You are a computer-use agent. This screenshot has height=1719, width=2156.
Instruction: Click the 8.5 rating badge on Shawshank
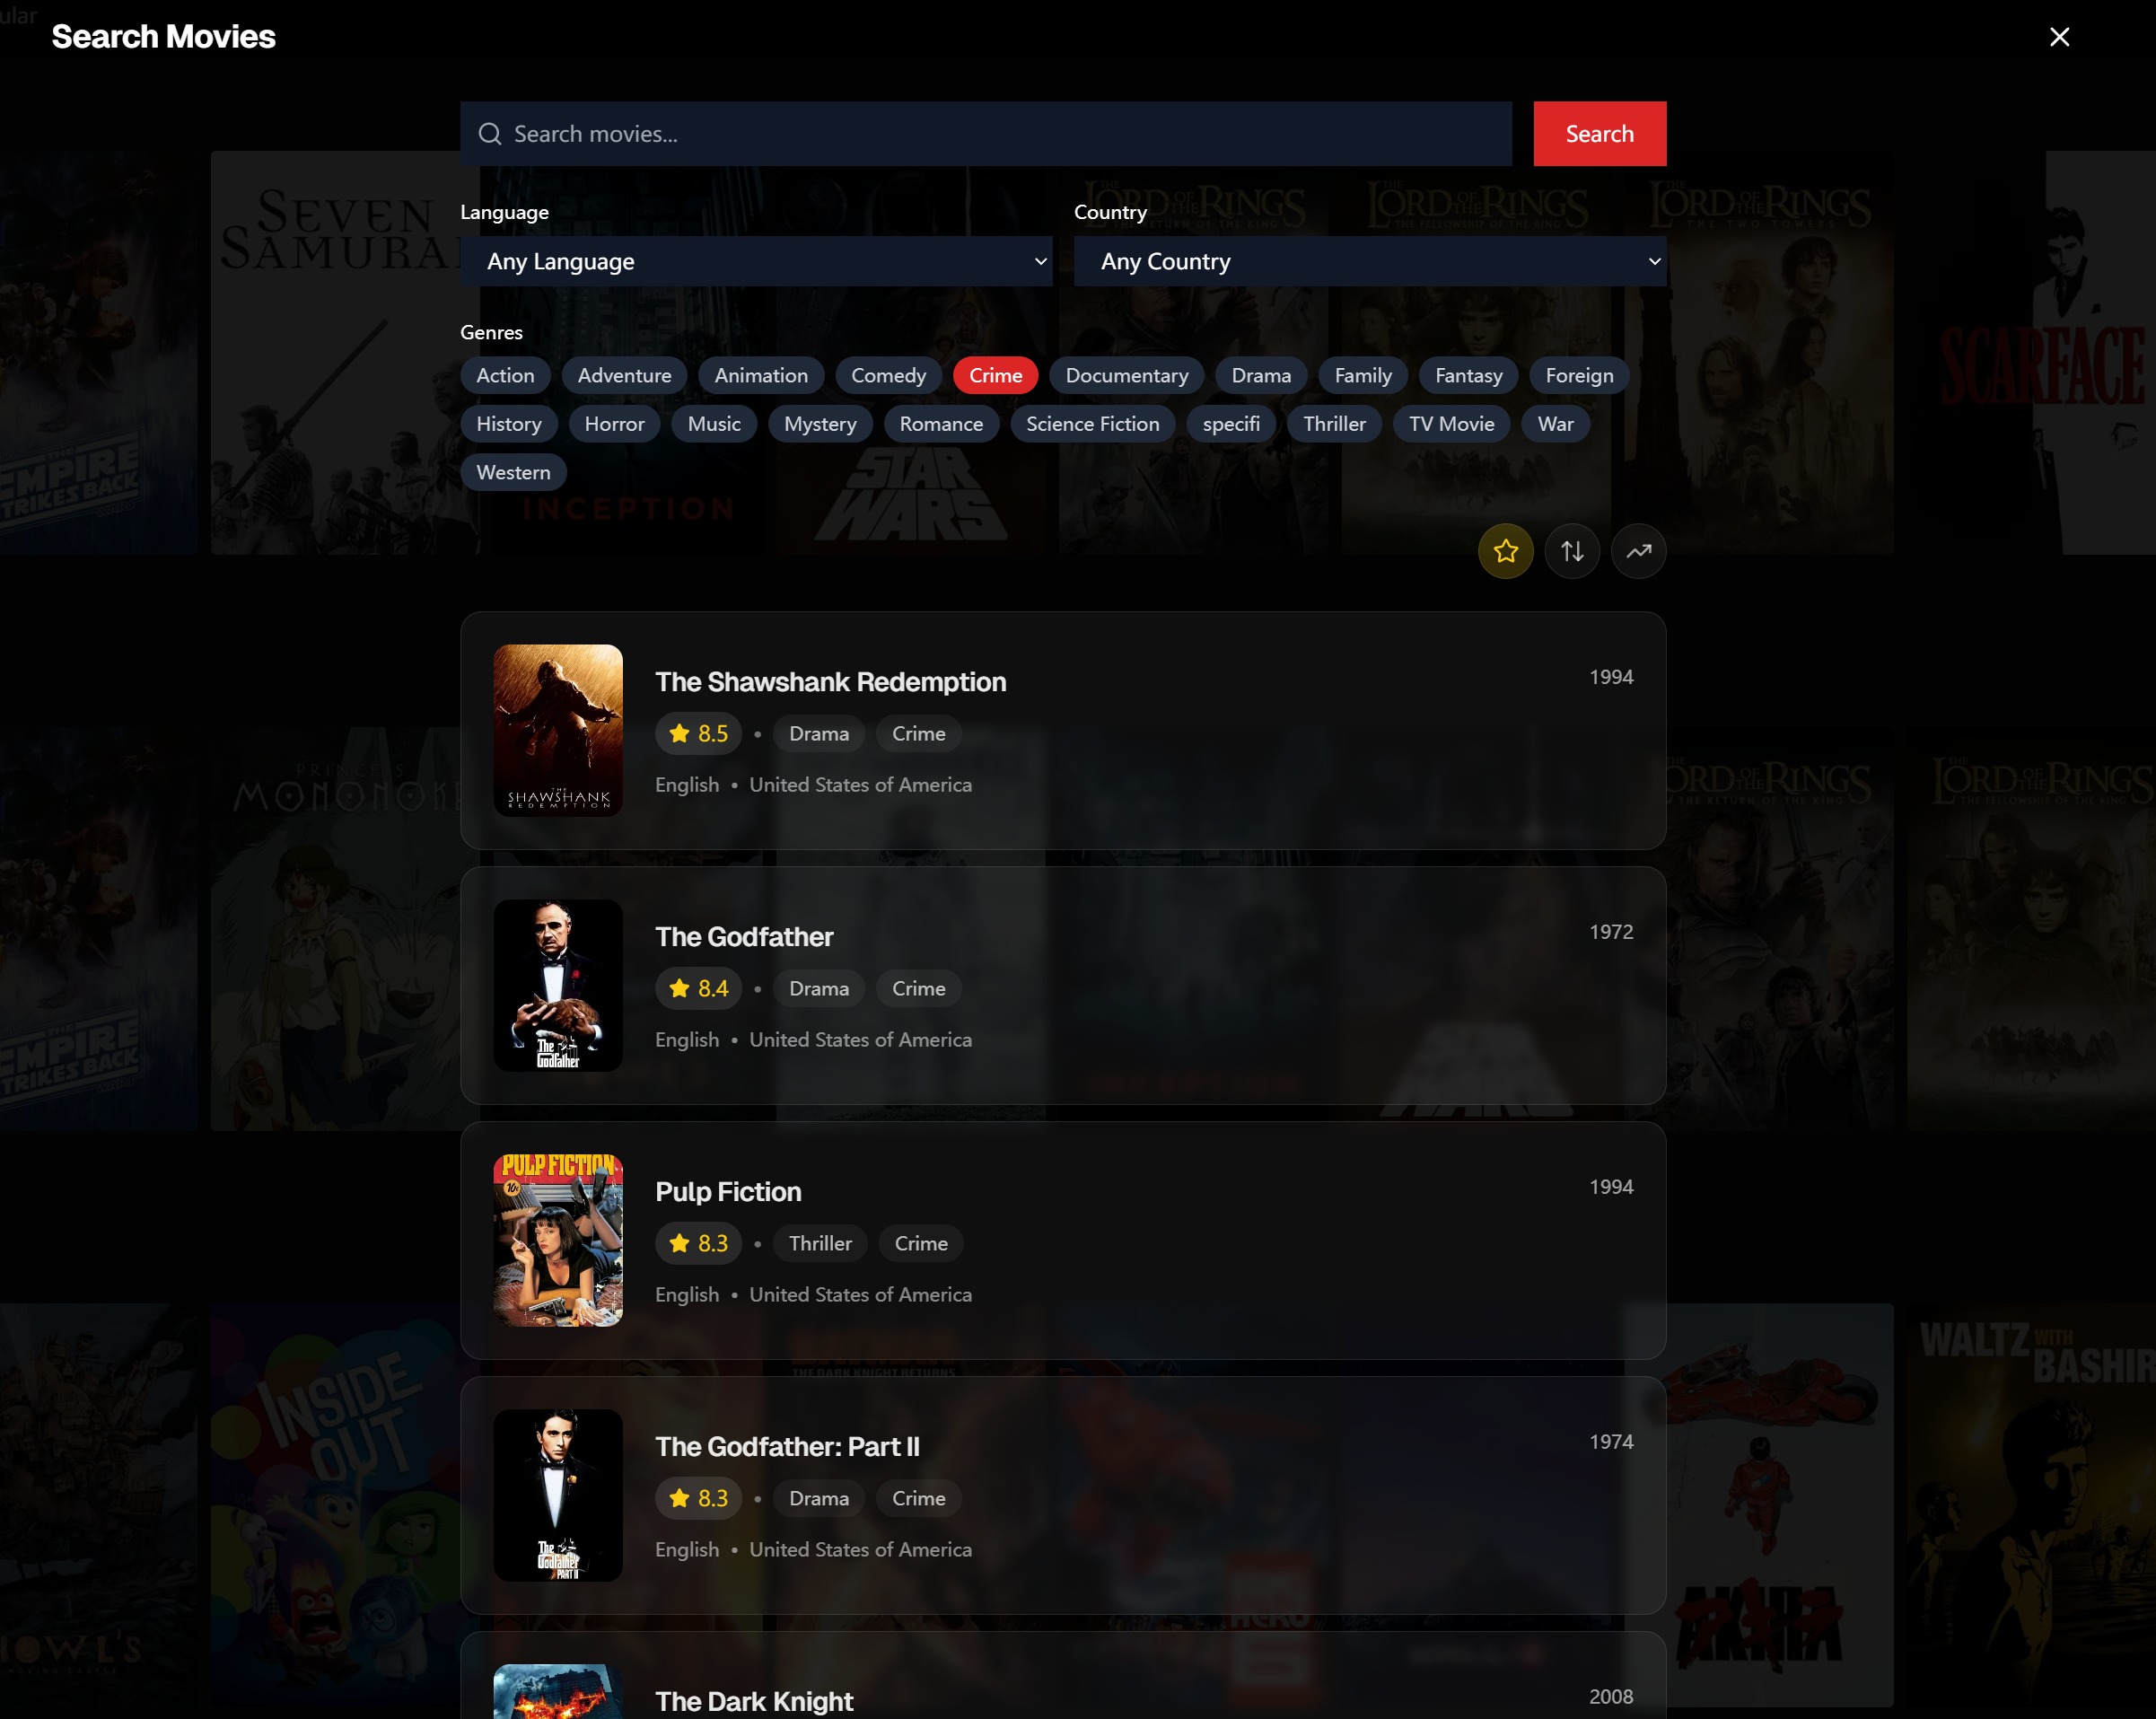(698, 734)
